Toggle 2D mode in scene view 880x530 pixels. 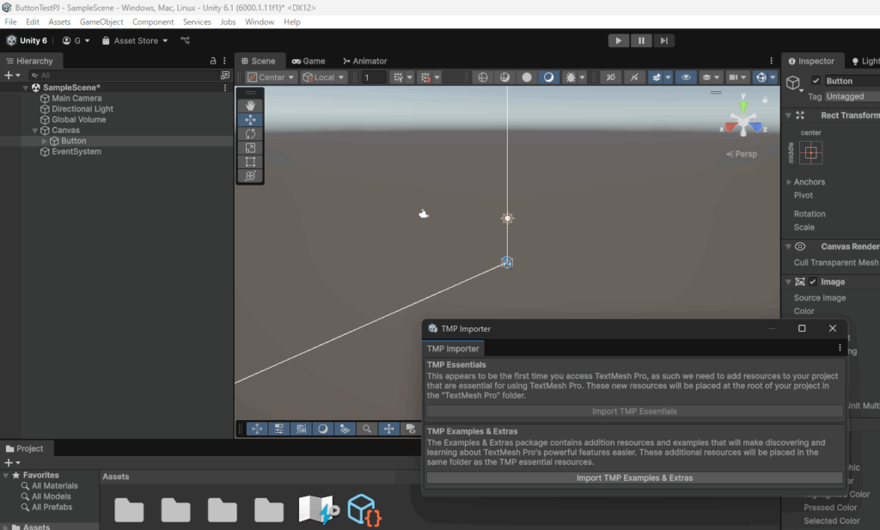click(611, 77)
